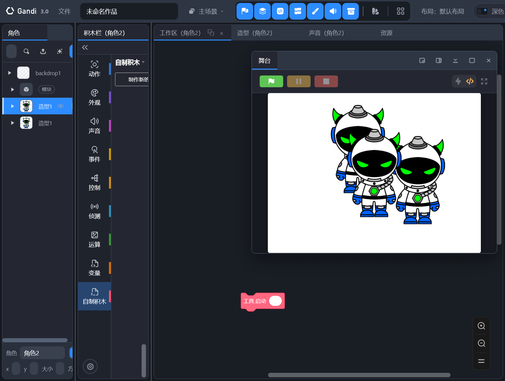The image size is (505, 381).
Task: Click the search icon in sprite panel
Action: (26, 51)
